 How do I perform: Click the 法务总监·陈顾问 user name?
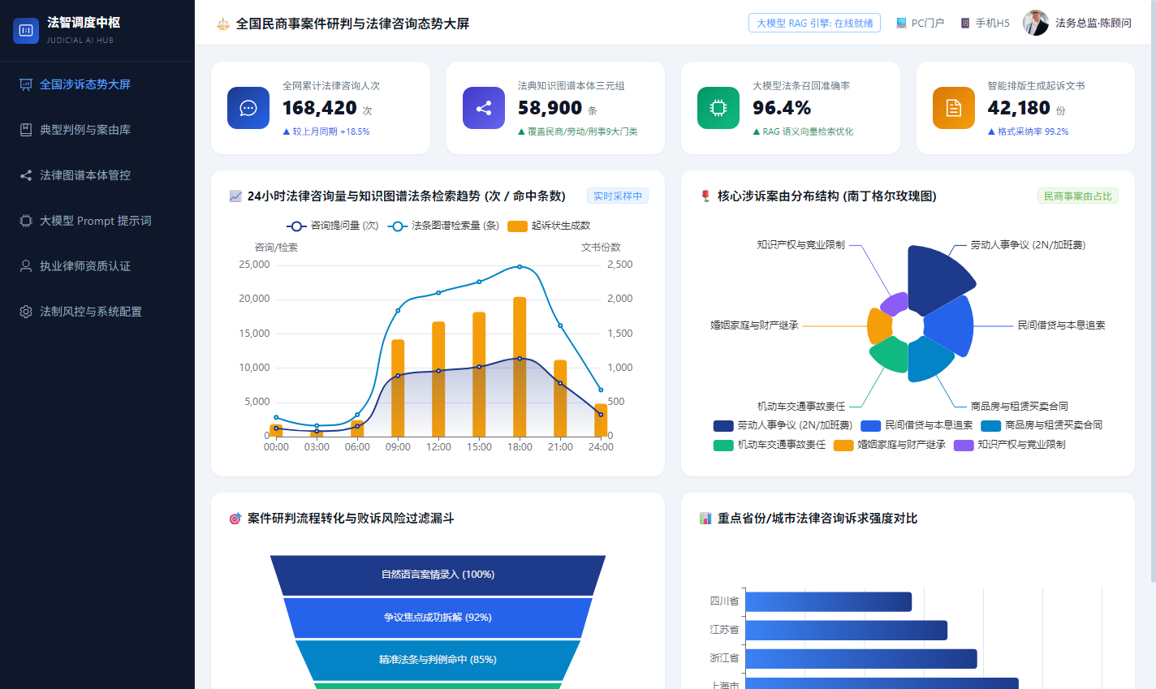coord(1093,24)
